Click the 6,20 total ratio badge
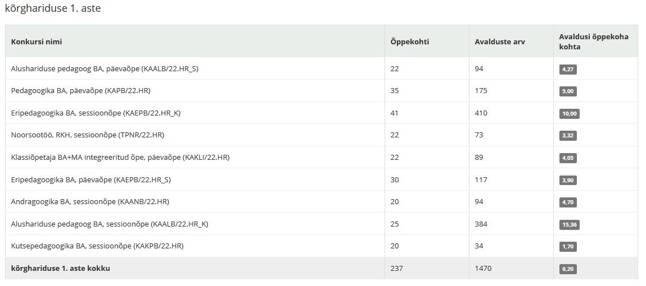 click(x=568, y=270)
